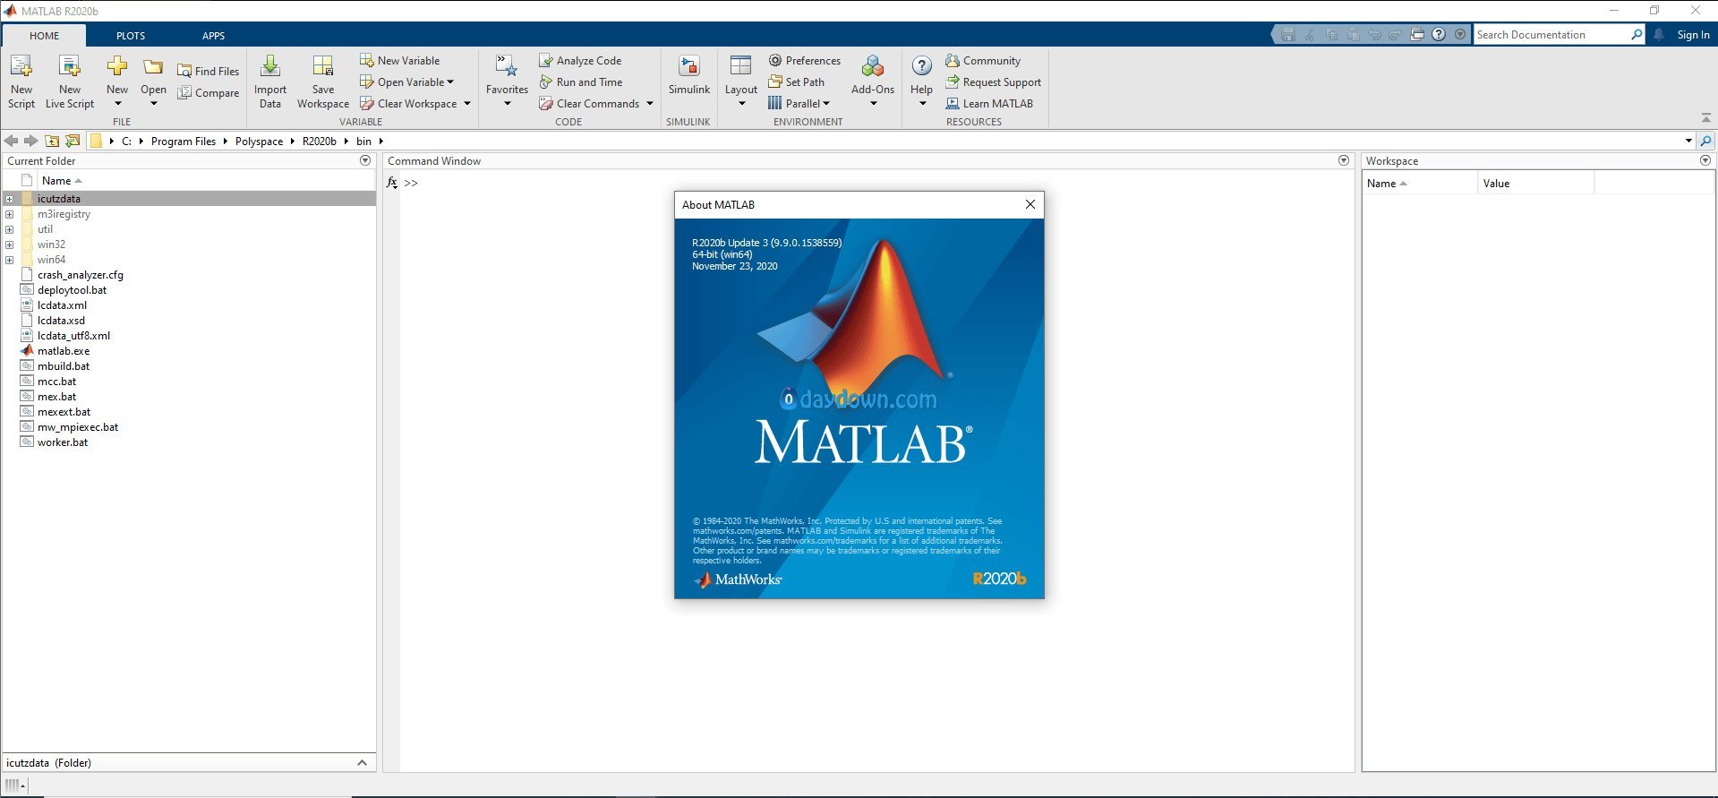Click Sign In
Screen dimensions: 1718x798
pos(1693,34)
